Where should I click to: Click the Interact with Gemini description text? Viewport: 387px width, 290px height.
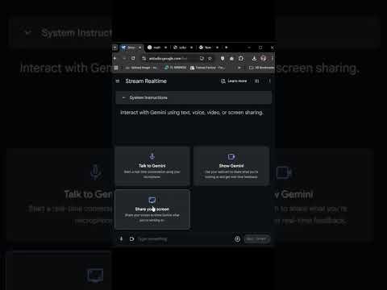coord(192,113)
